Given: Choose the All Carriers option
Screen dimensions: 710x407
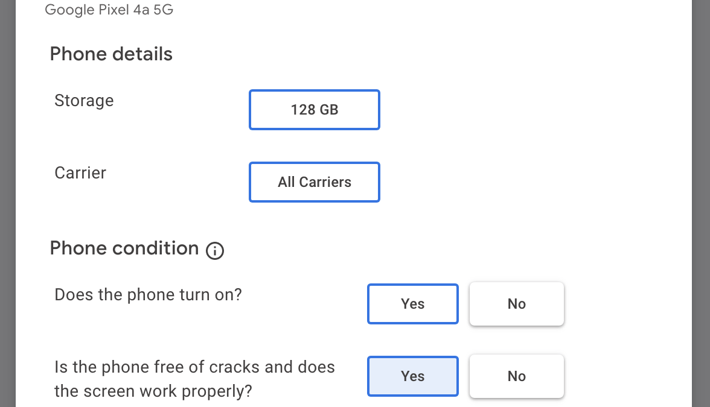Looking at the screenshot, I should pyautogui.click(x=314, y=182).
